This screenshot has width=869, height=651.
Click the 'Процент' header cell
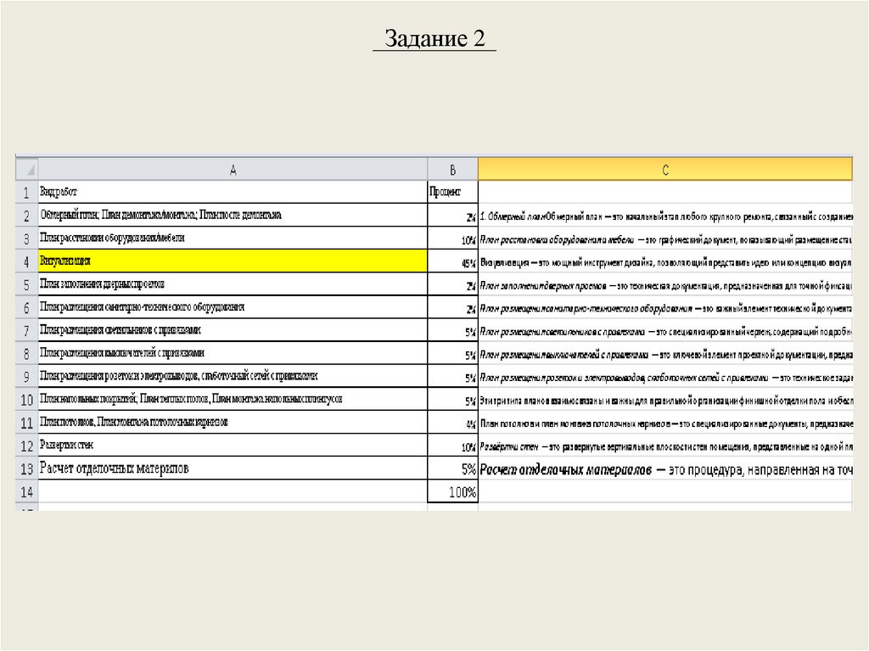click(453, 192)
